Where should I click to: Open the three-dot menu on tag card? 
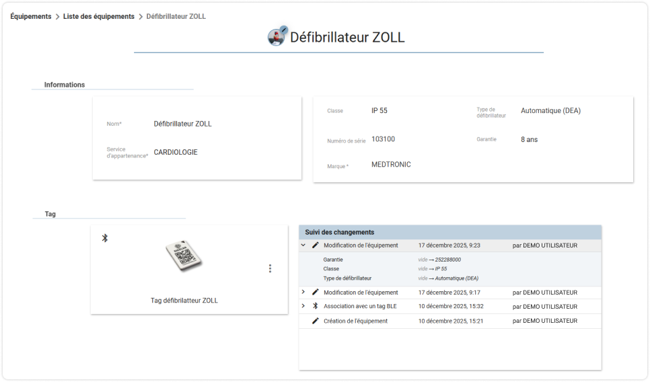coord(270,268)
